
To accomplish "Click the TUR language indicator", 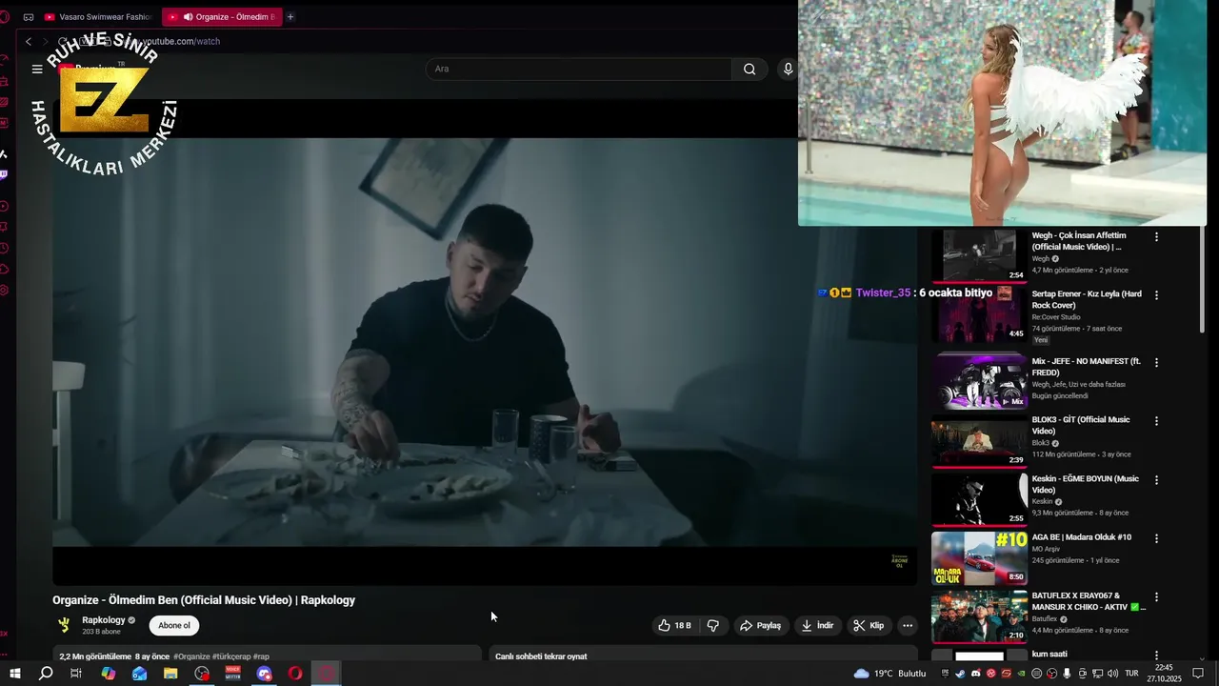I will (1131, 674).
